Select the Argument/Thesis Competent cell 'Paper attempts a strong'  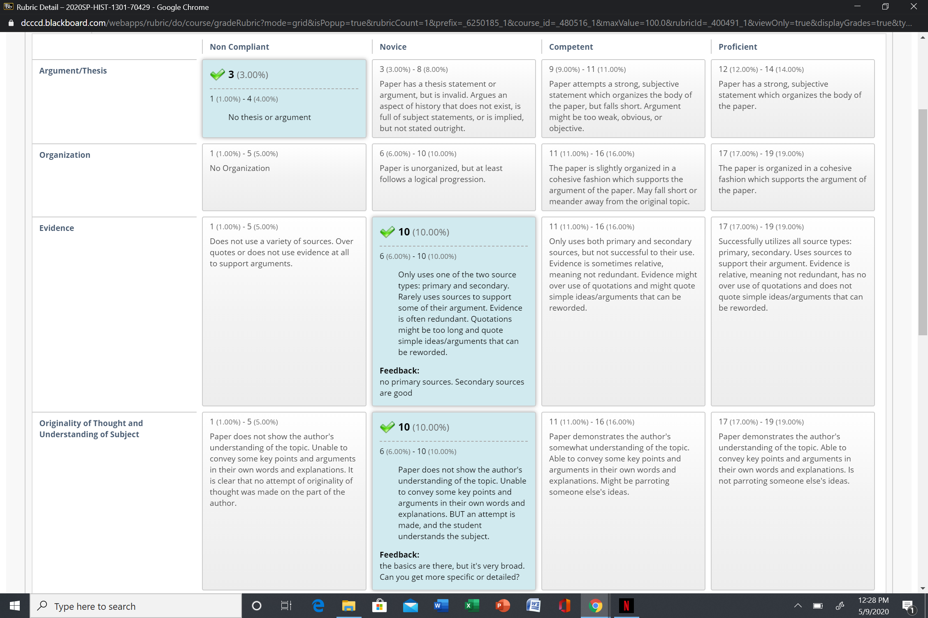623,99
